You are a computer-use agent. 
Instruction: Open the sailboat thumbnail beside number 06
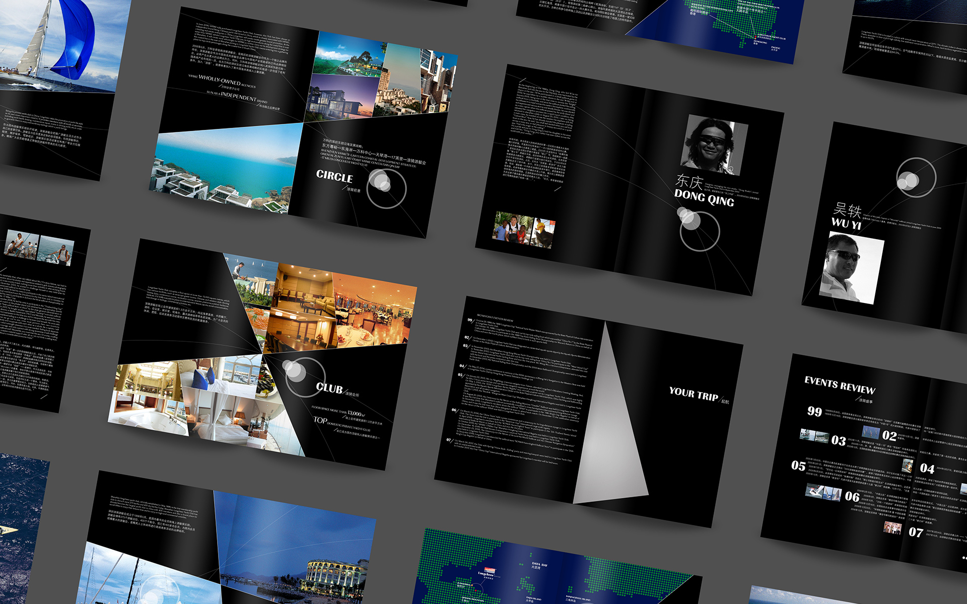[x=823, y=492]
